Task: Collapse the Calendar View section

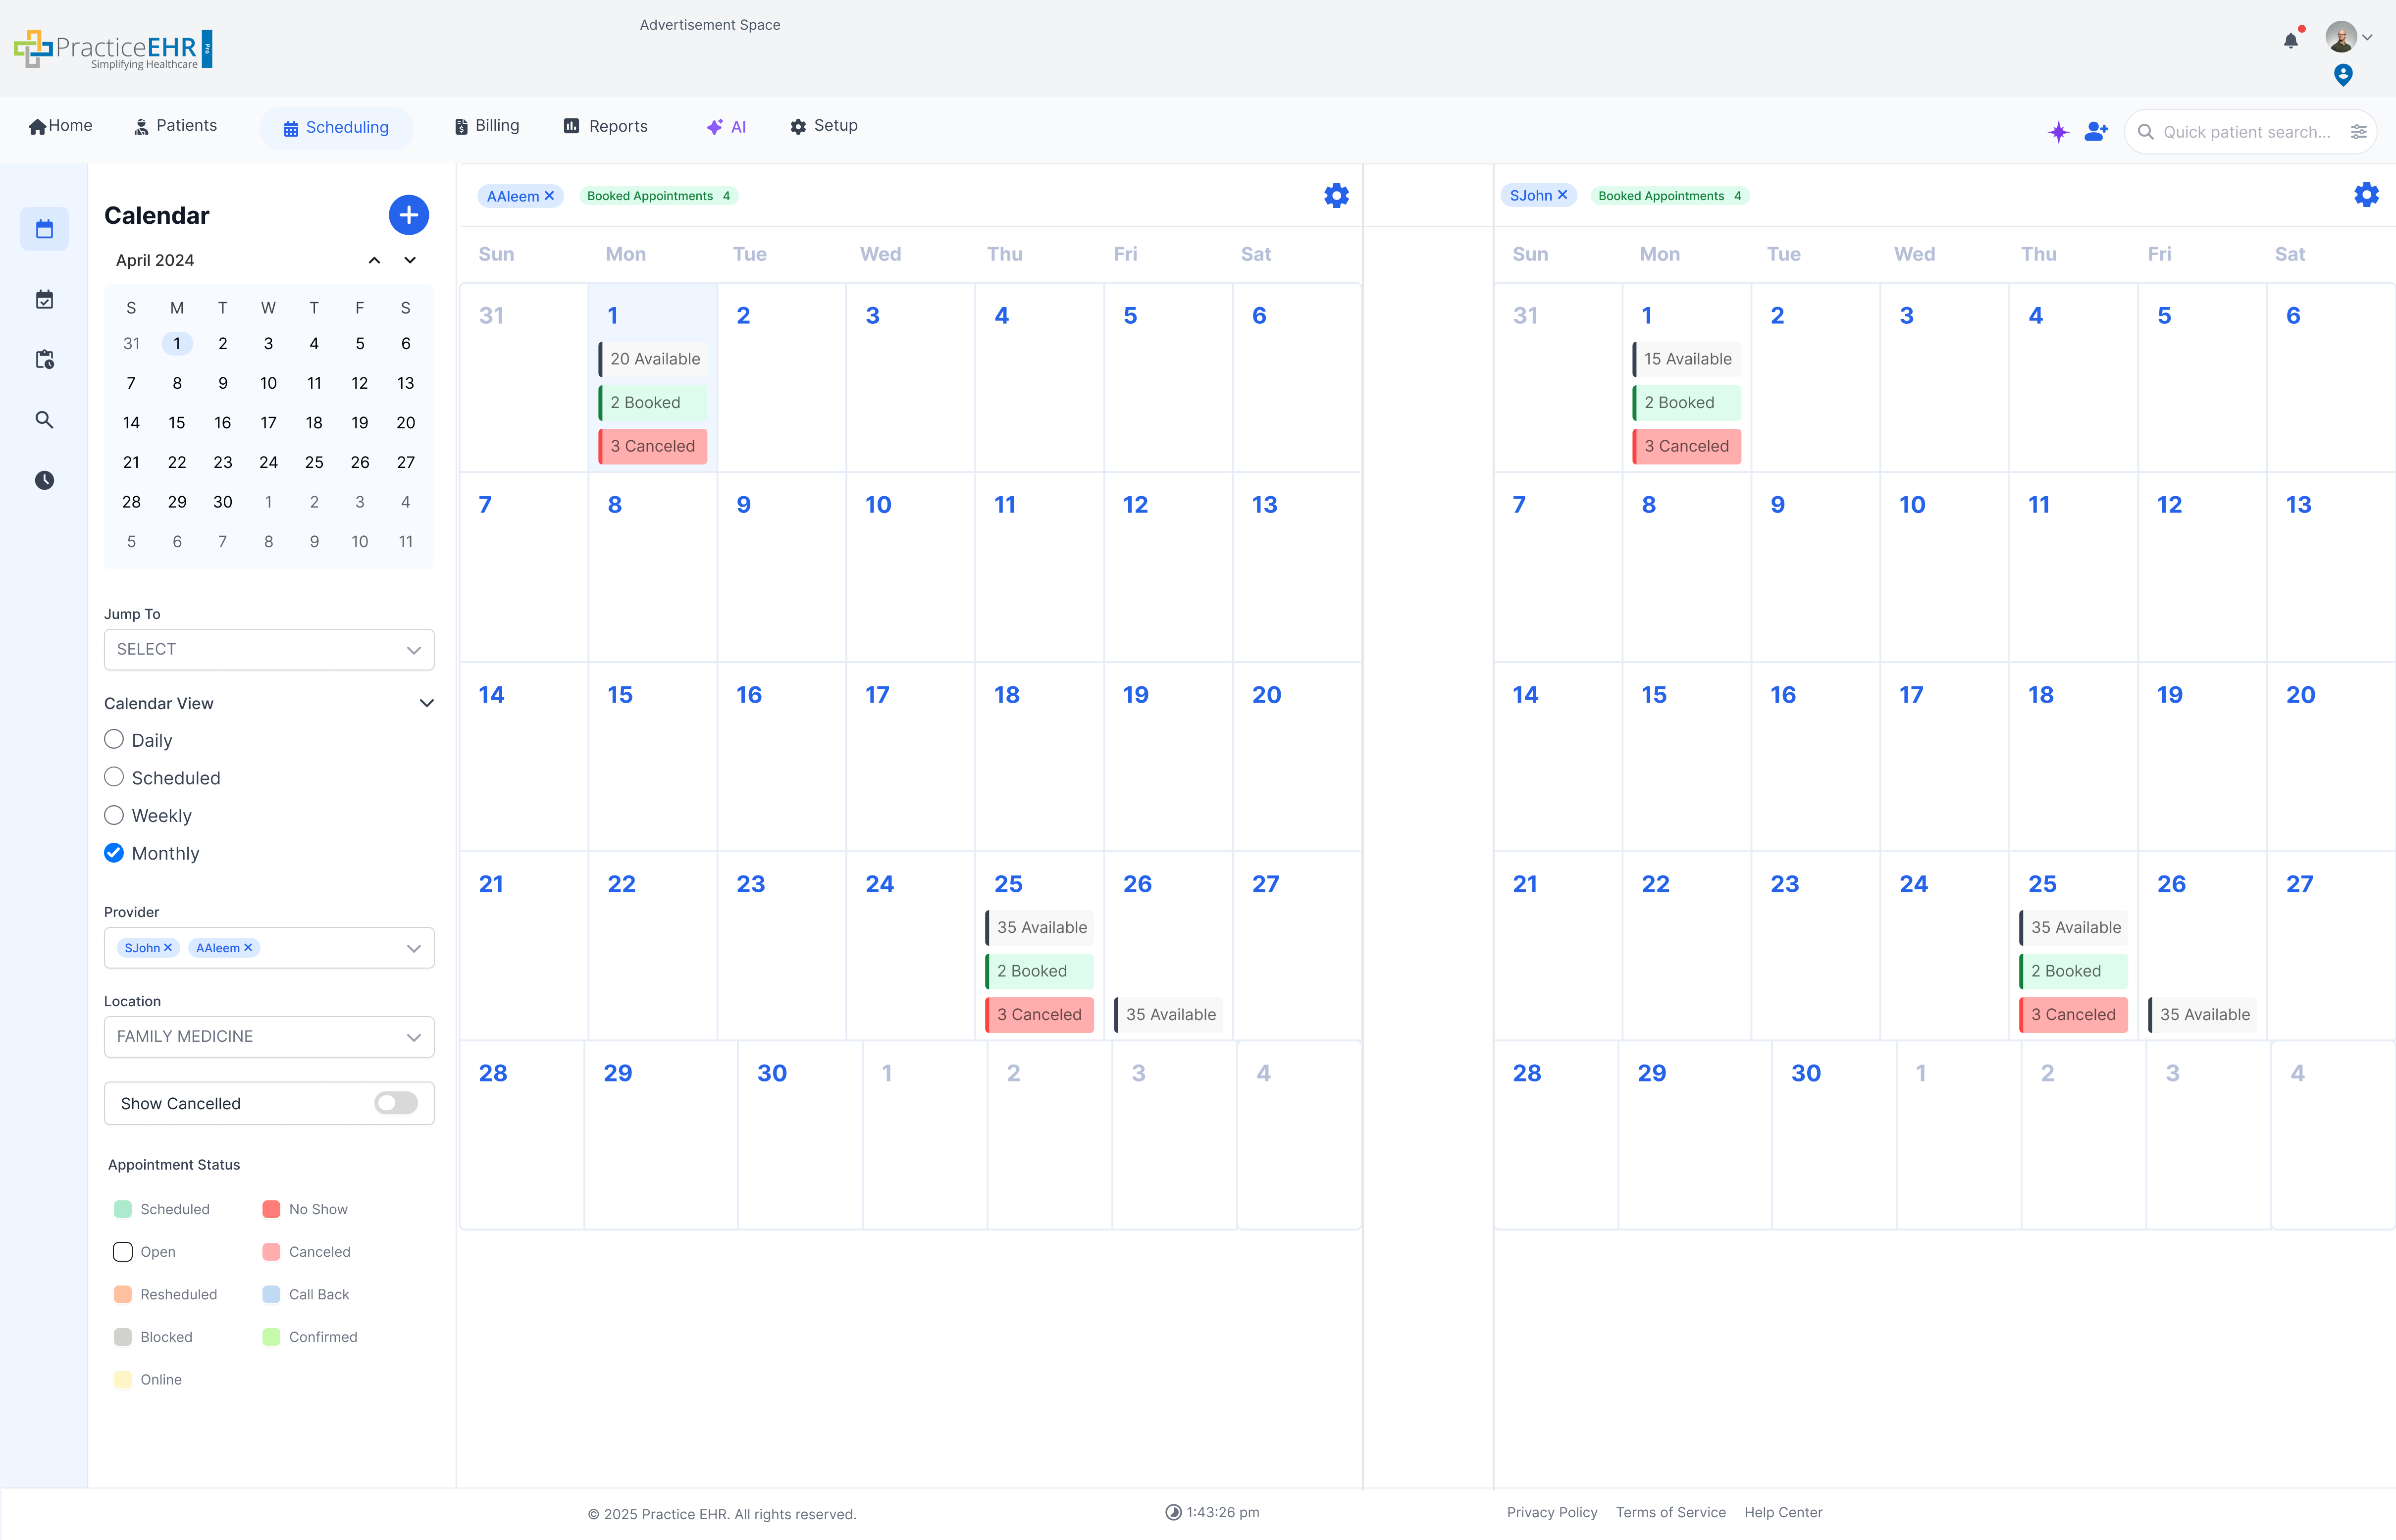Action: click(427, 703)
